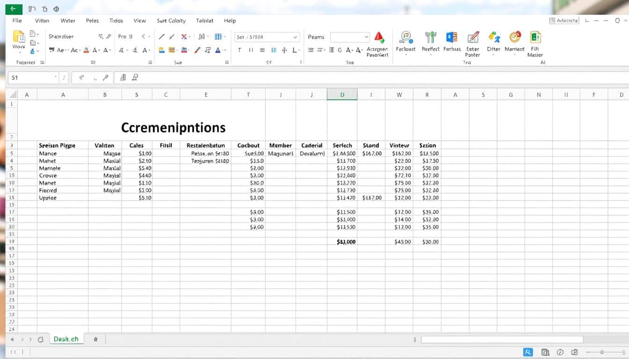Open the Viitan ribbon tab
The width and height of the screenshot is (629, 359).
click(x=42, y=21)
